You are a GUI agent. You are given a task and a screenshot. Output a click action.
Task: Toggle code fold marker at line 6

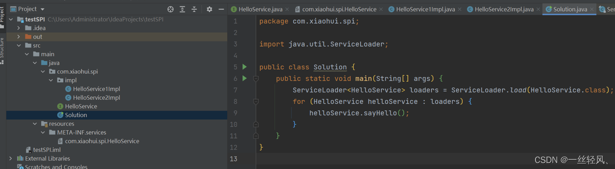255,78
